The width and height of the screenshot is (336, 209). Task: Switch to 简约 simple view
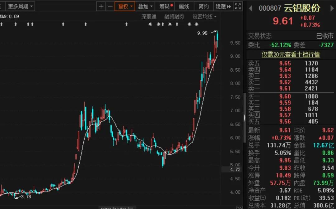coord(203,6)
